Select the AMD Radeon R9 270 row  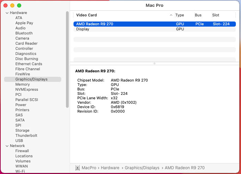point(155,24)
